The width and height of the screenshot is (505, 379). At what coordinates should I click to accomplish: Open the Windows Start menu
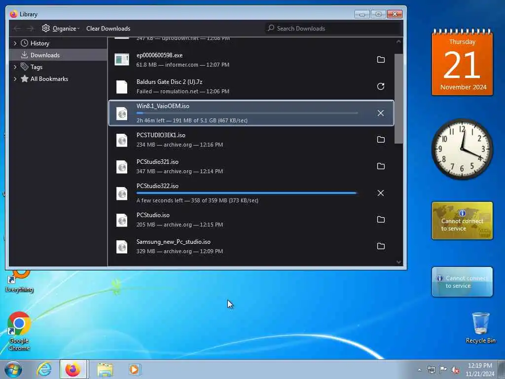[13, 369]
